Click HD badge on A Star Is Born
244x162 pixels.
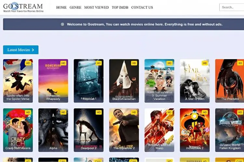[x=205, y=63]
